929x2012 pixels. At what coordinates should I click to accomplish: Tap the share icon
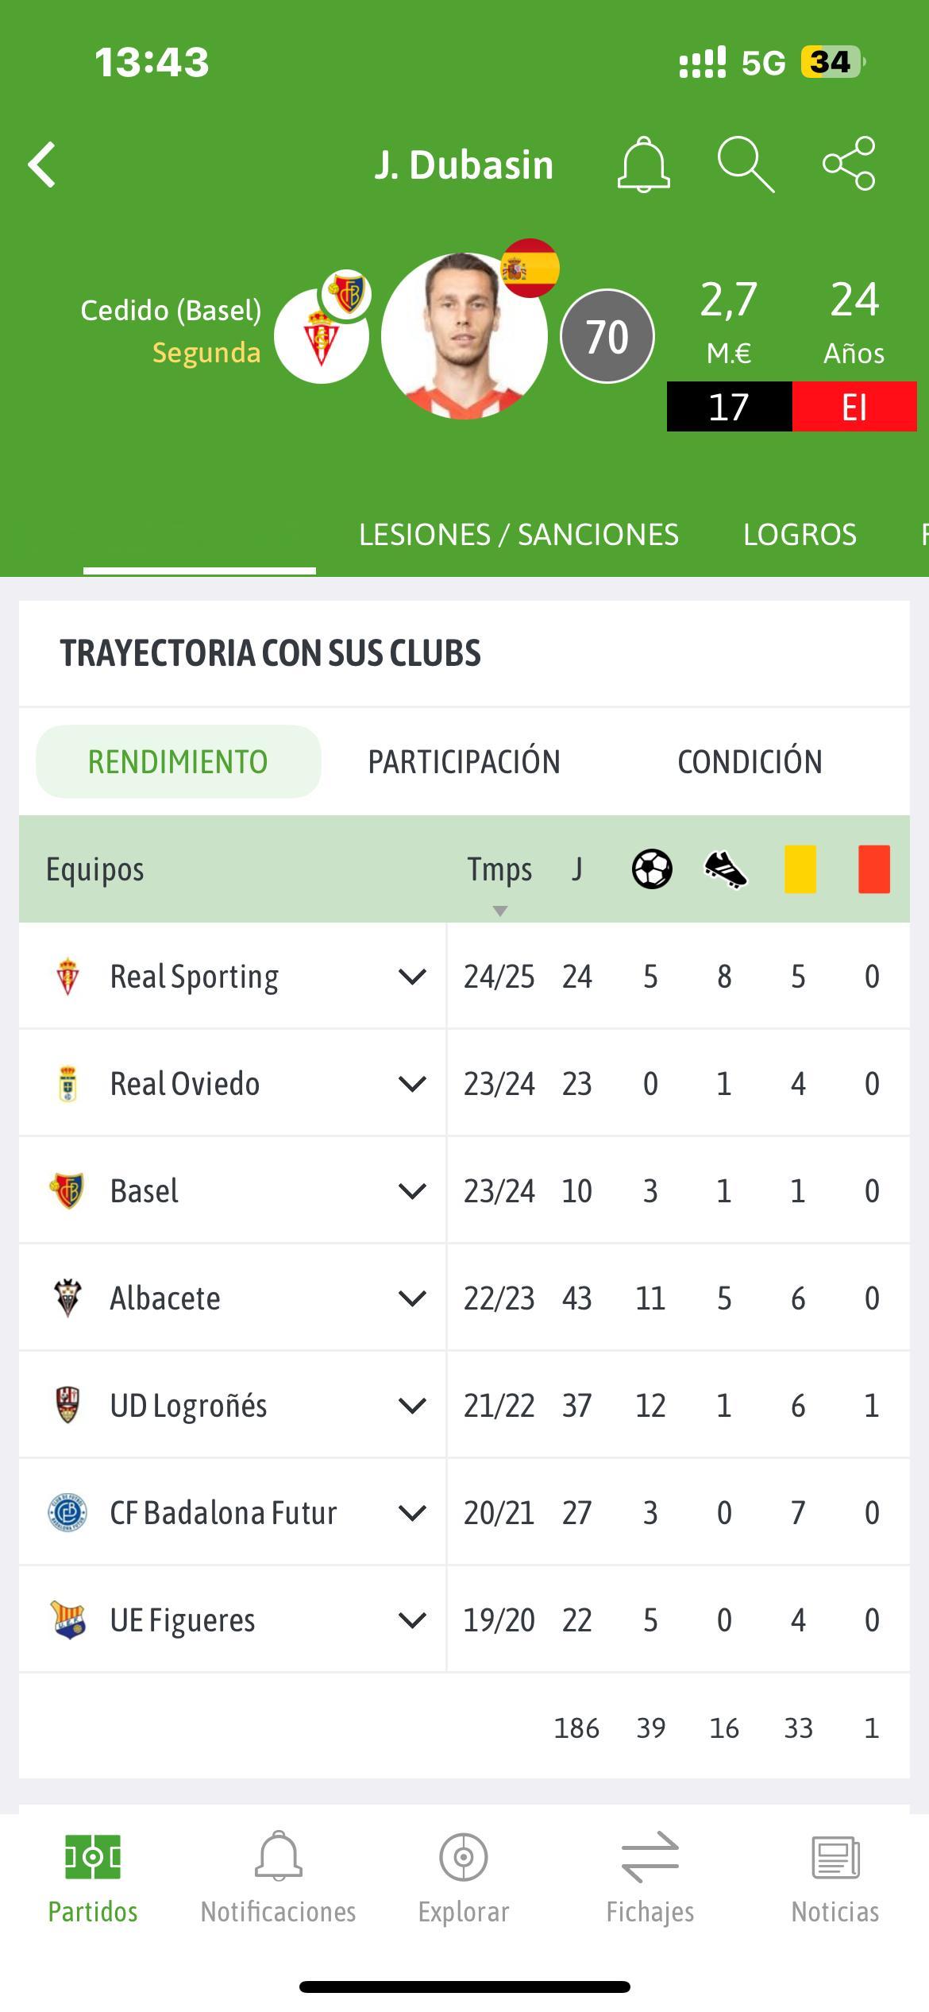click(x=849, y=164)
